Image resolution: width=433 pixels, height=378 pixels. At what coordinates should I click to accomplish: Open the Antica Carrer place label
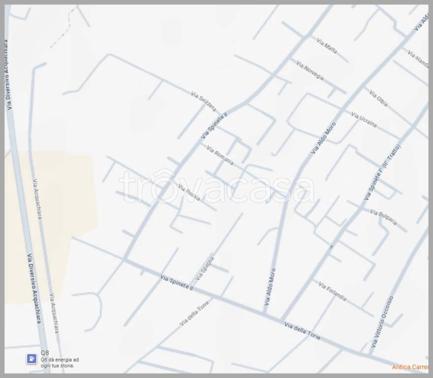[410, 367]
